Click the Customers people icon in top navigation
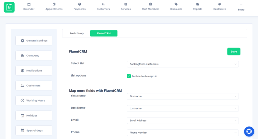This screenshot has height=139, width=258. click(103, 4)
